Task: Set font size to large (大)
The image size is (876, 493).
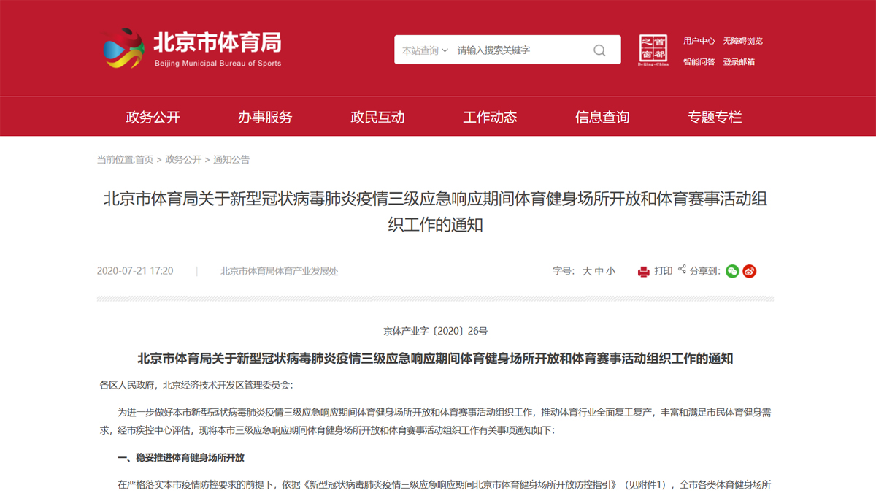Action: [587, 271]
